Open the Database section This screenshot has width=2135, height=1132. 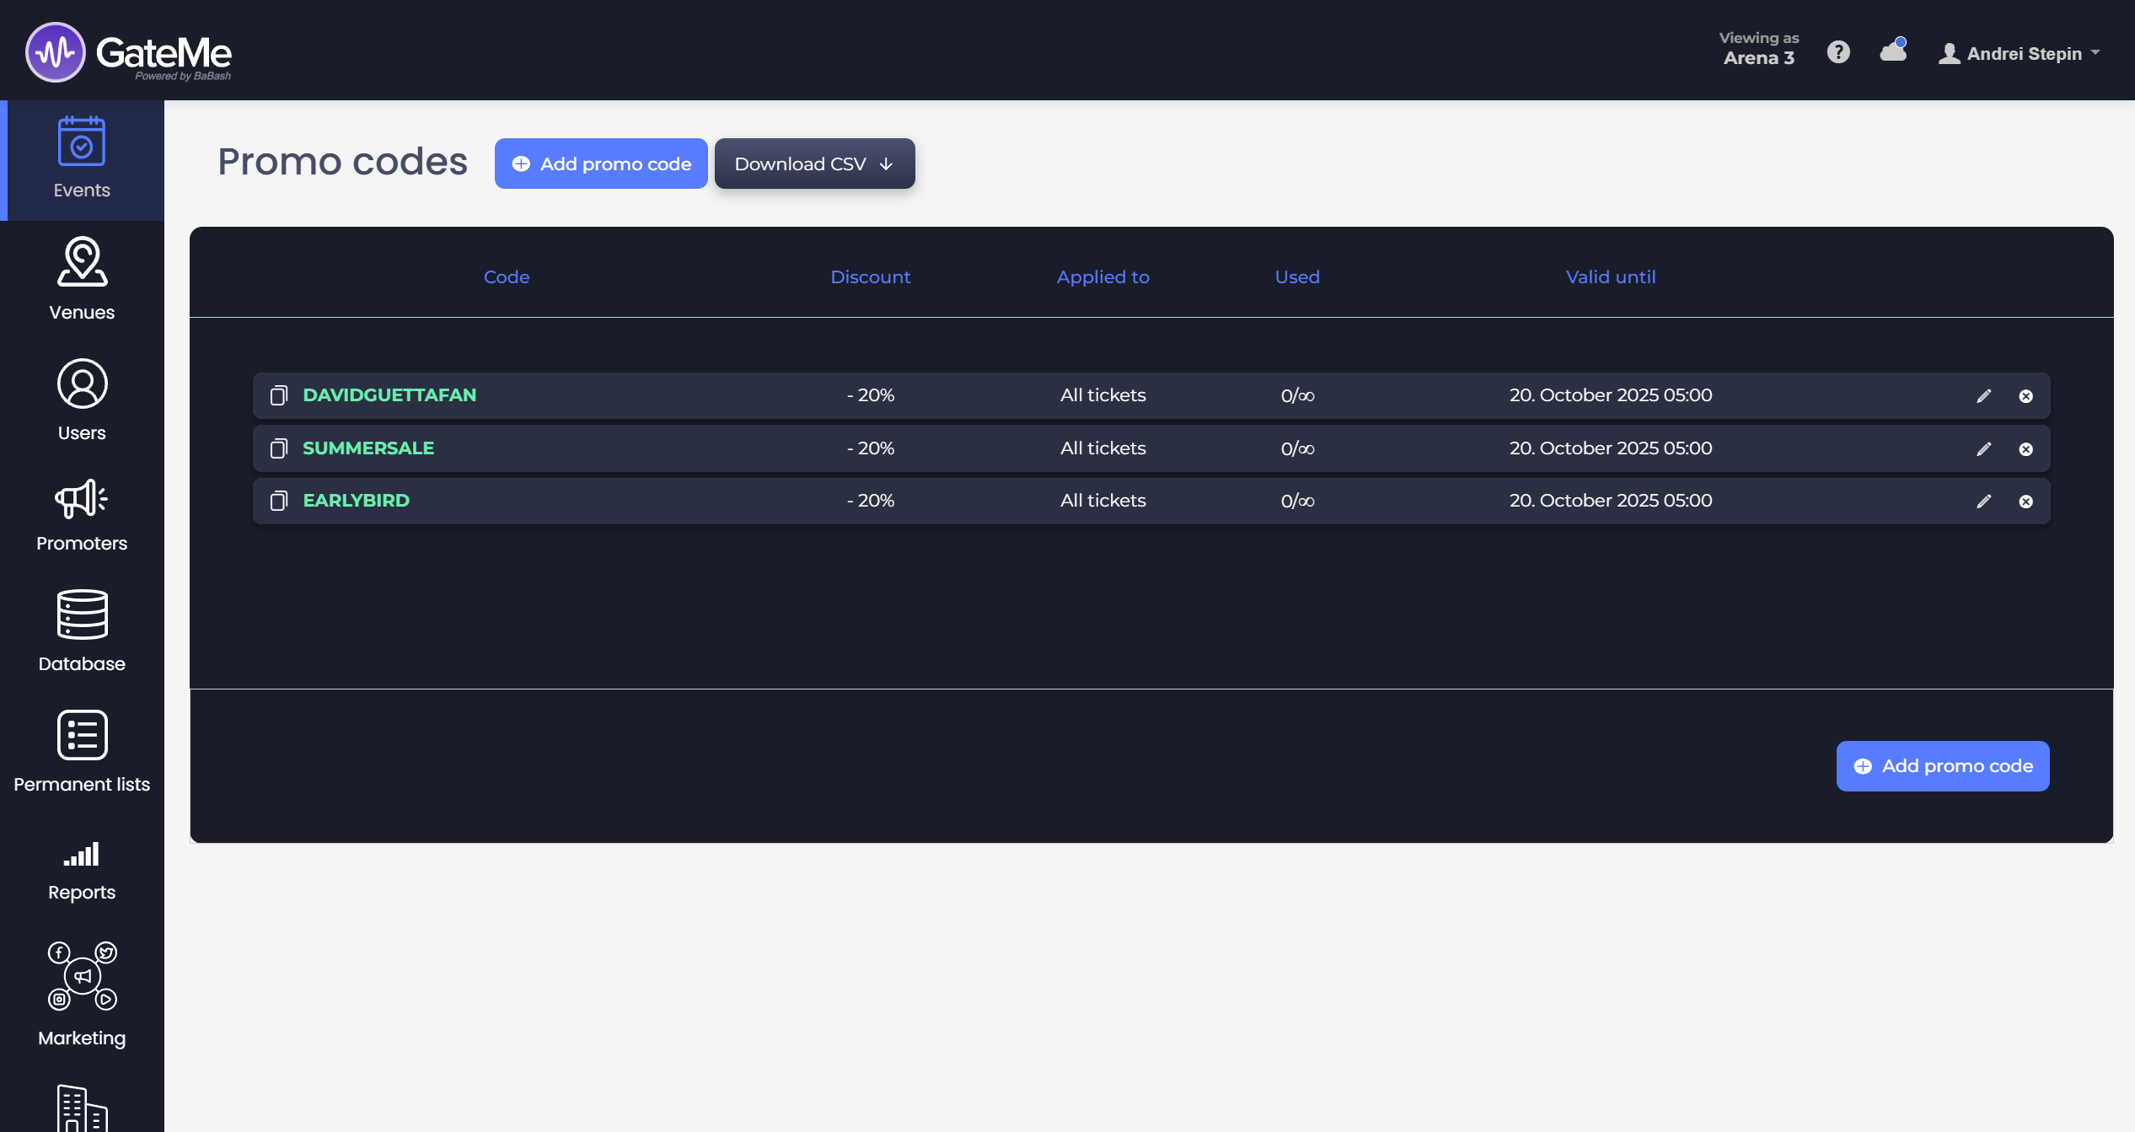point(82,630)
